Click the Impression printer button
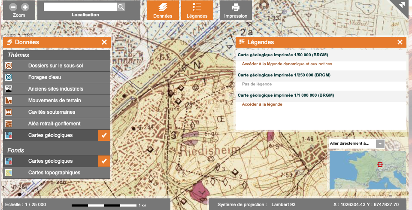412x210 pixels. tap(236, 11)
